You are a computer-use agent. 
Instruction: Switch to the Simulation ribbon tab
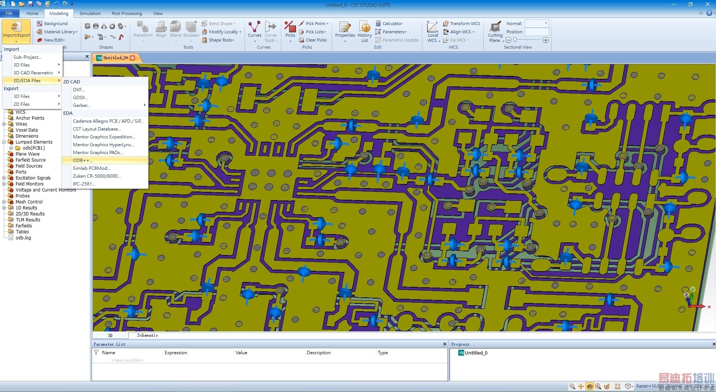(x=90, y=13)
